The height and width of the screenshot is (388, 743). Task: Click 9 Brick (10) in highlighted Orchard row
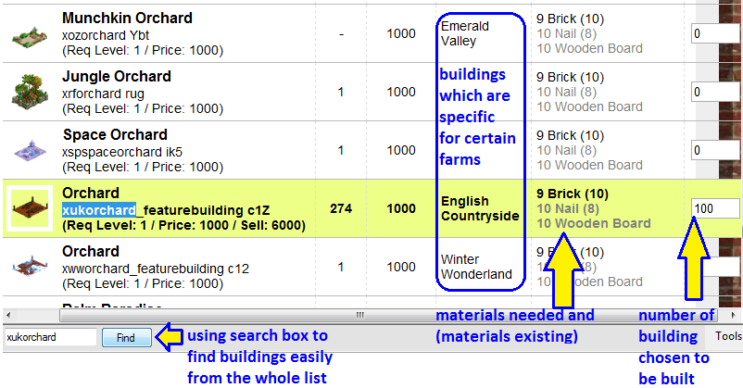click(x=573, y=194)
